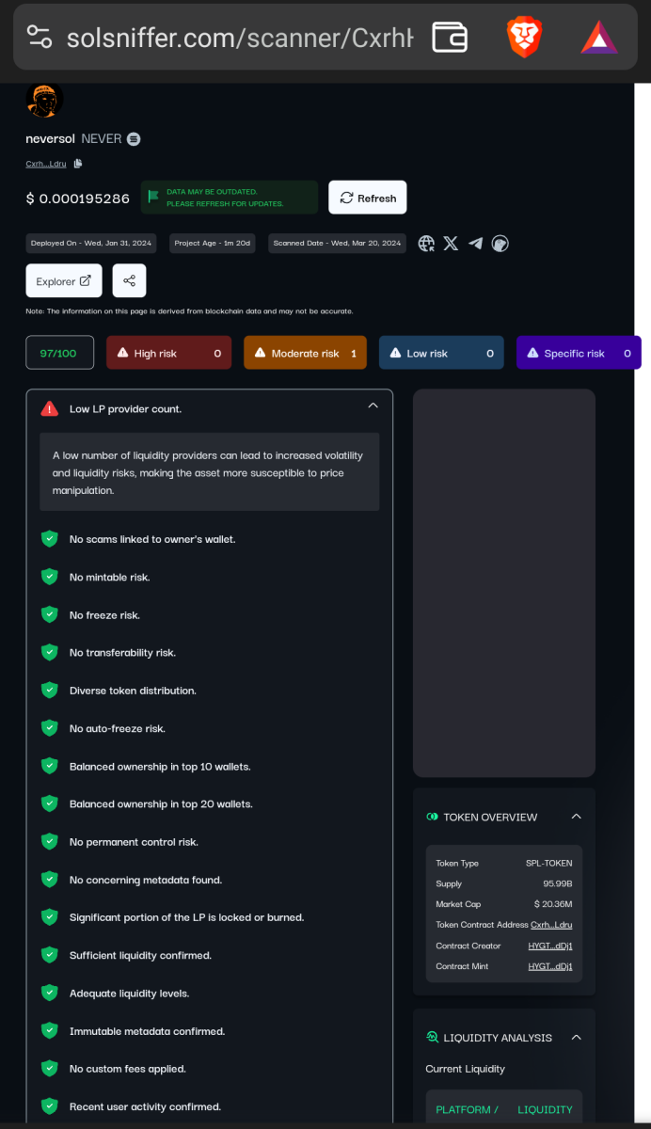
Task: Switch to the High risk category
Action: [168, 352]
